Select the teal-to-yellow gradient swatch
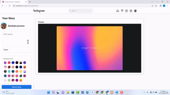 coord(9,80)
